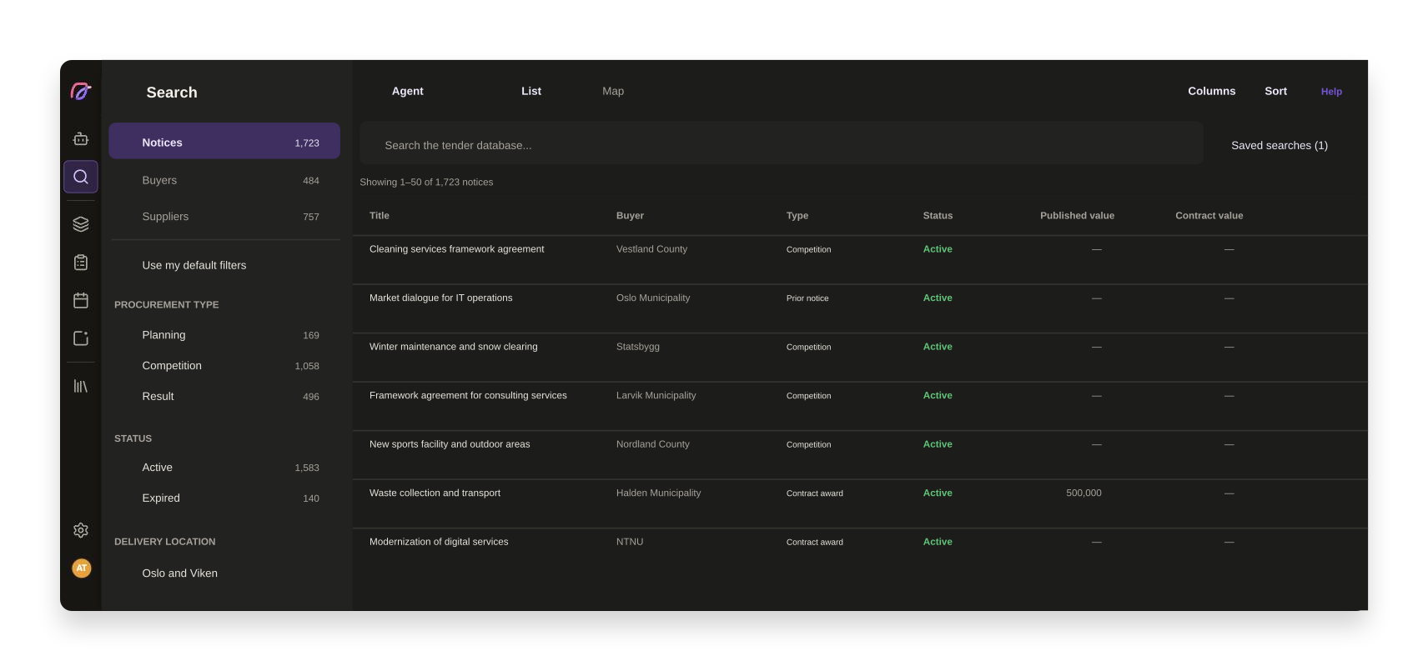
Task: Open notice 'New sports facility and outdoor areas'
Action: [x=450, y=444]
